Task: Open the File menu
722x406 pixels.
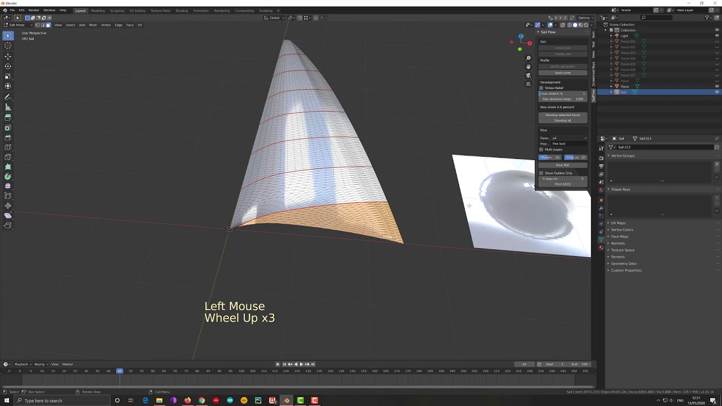Action: pyautogui.click(x=12, y=10)
